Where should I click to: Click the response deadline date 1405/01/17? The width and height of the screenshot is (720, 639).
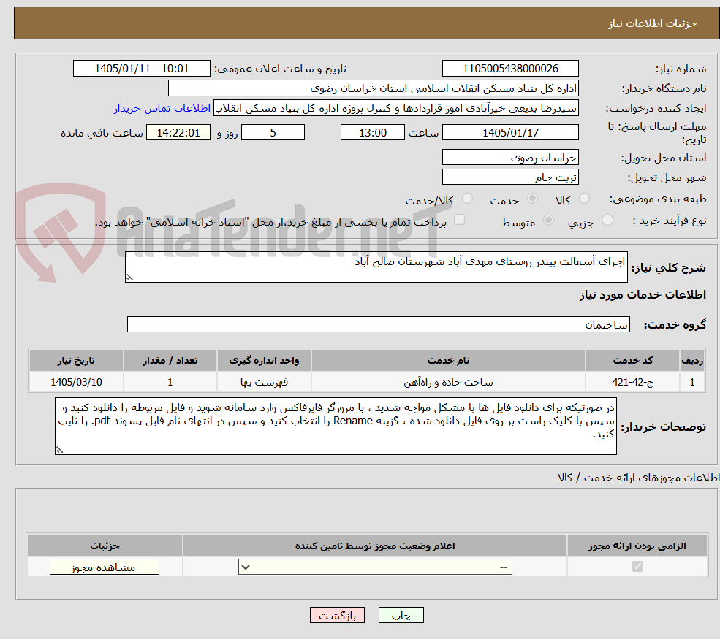tap(510, 133)
